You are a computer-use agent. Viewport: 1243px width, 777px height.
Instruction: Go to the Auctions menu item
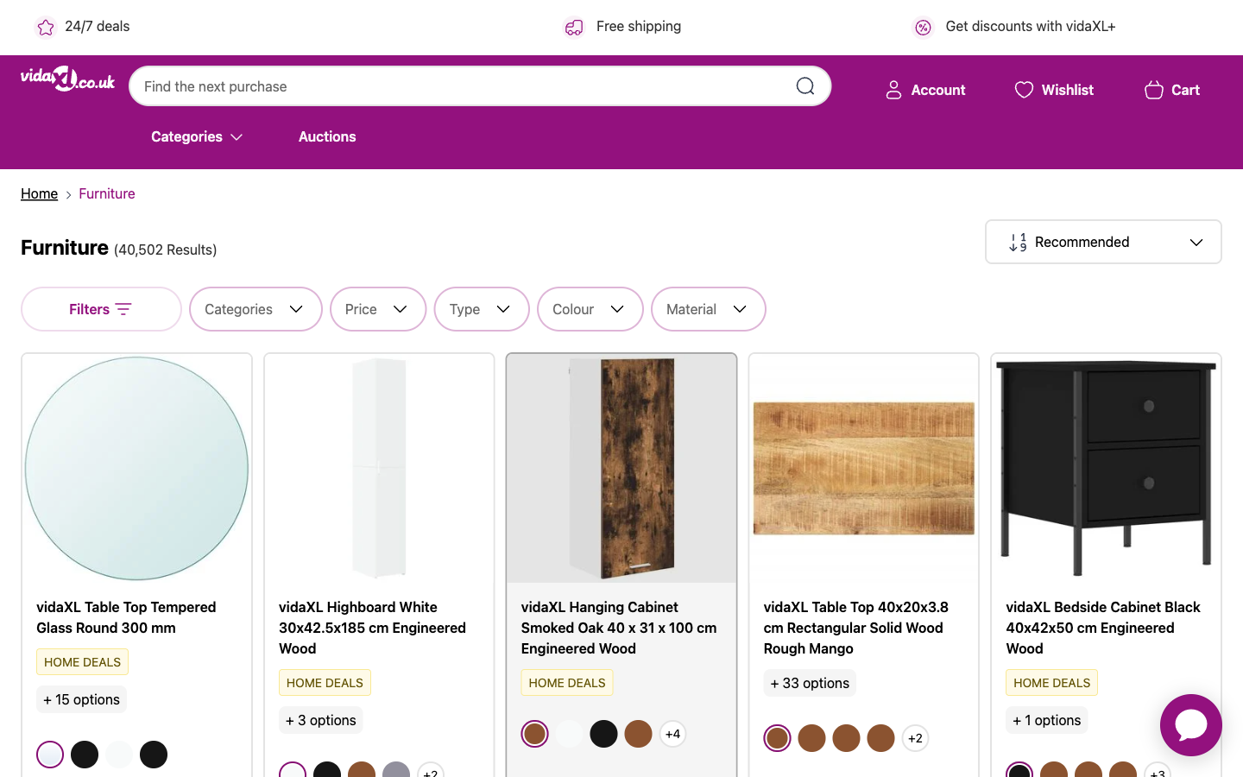pos(327,136)
